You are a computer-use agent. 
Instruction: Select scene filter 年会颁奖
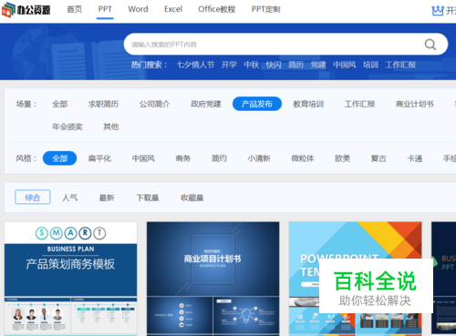pyautogui.click(x=67, y=127)
